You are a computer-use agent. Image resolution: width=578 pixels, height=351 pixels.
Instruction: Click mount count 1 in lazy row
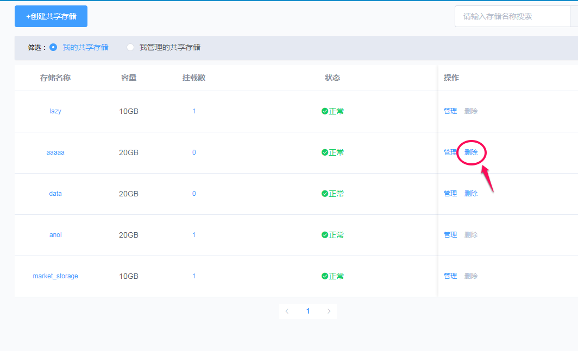point(194,111)
